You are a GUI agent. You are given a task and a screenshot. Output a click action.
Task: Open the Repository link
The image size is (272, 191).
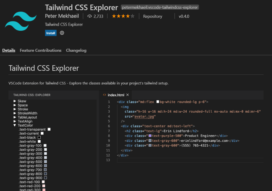(153, 16)
